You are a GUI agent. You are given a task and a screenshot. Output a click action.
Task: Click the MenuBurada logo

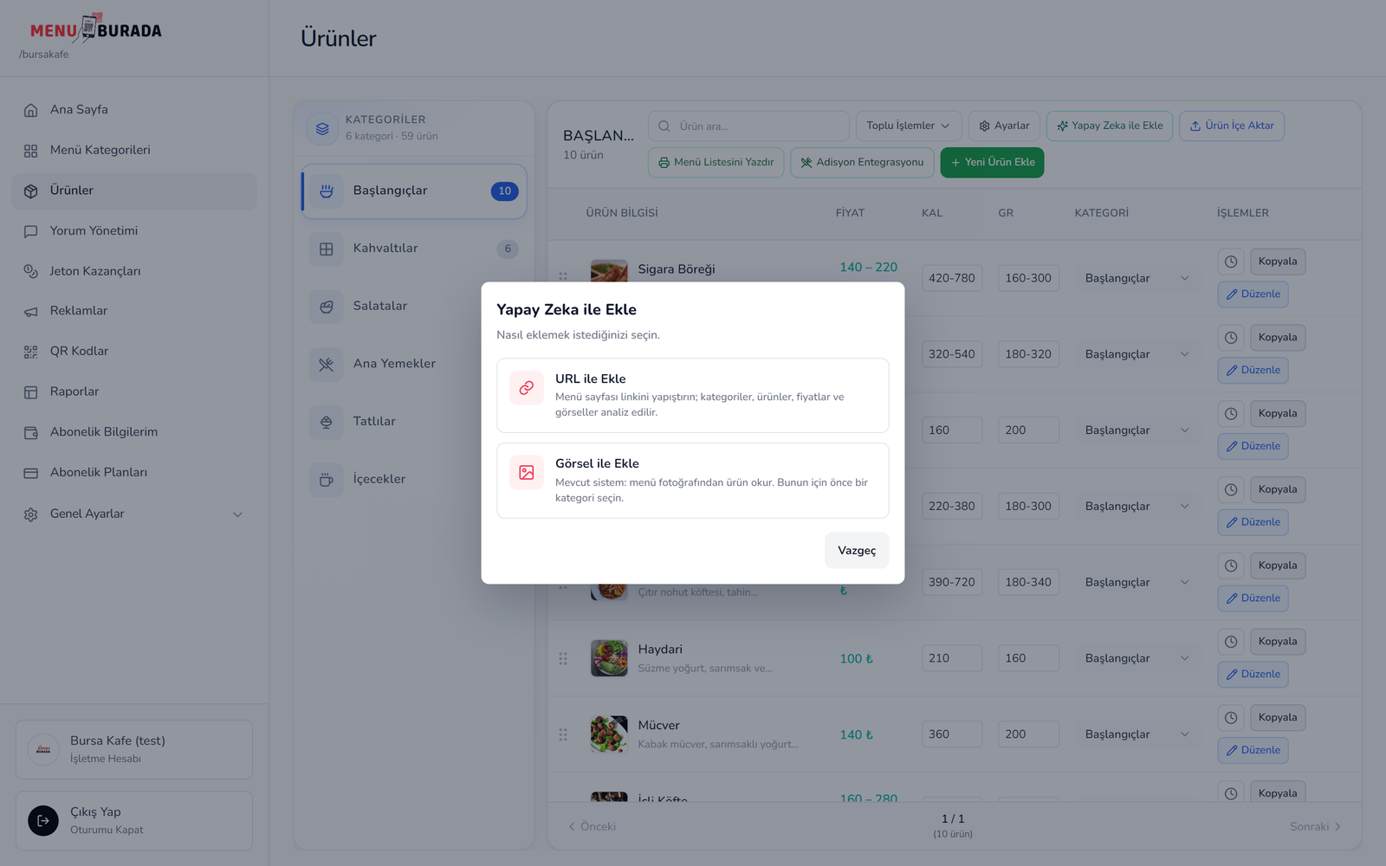[x=95, y=29]
